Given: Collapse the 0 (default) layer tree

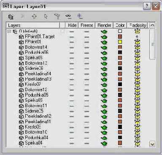Looking at the screenshot, I should pyautogui.click(x=9, y=32).
